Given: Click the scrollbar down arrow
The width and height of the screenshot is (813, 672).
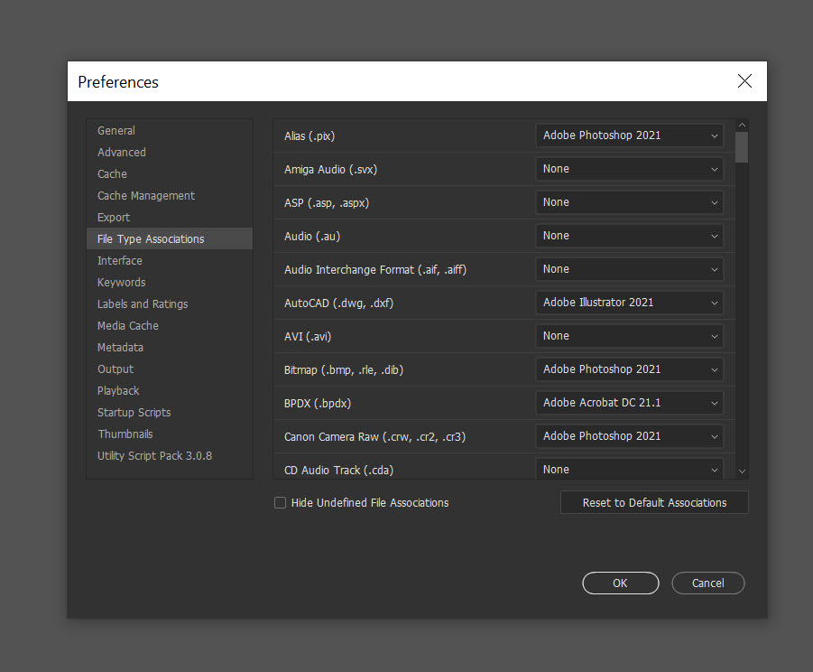Looking at the screenshot, I should click(x=742, y=471).
